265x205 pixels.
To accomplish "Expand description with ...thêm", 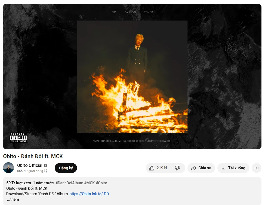I will pyautogui.click(x=13, y=199).
